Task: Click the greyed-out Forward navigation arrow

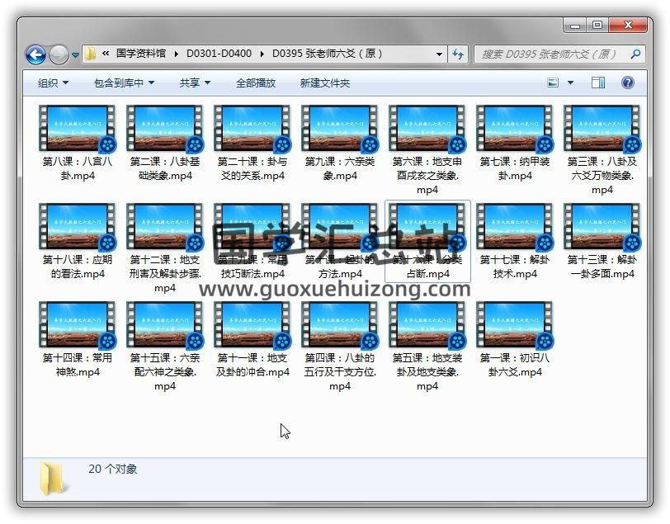Action: 59,54
